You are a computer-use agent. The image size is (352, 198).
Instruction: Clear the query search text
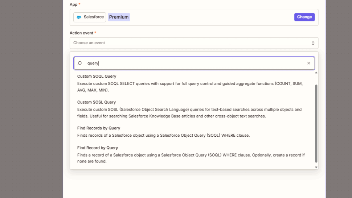[x=308, y=63]
